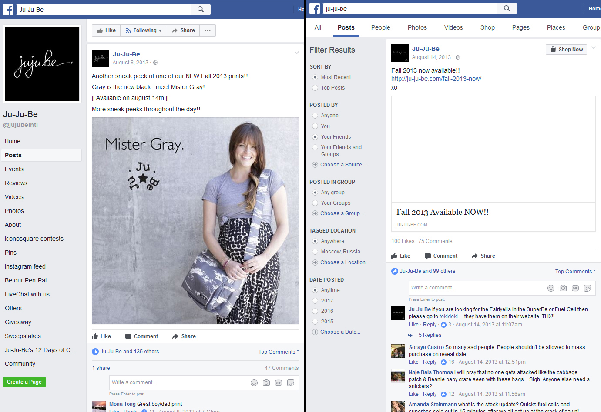Select the Any group radio option
601x412 pixels.
[x=315, y=193]
